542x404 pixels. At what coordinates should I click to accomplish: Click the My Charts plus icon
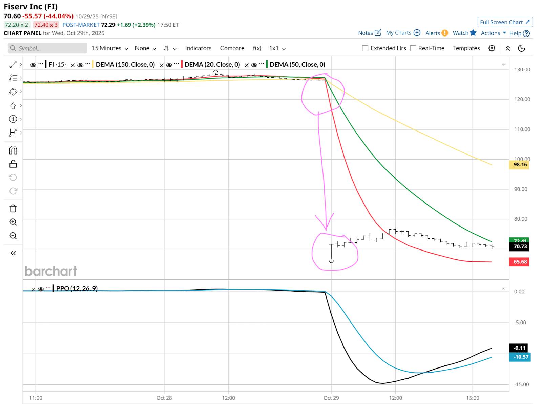pos(417,33)
